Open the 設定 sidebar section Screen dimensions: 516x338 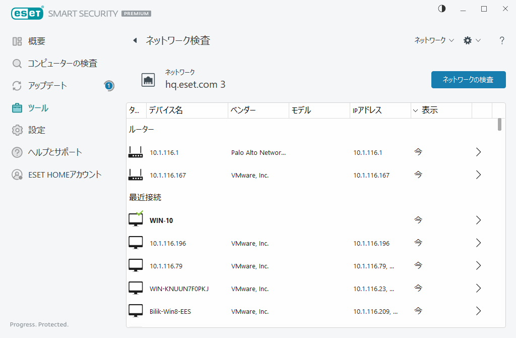click(x=17, y=130)
